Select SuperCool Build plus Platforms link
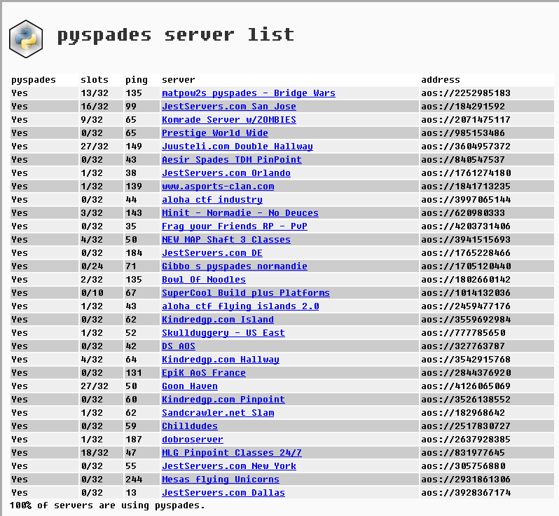 [245, 293]
